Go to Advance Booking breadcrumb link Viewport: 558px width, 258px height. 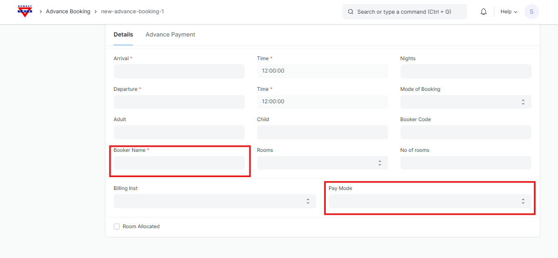click(68, 12)
